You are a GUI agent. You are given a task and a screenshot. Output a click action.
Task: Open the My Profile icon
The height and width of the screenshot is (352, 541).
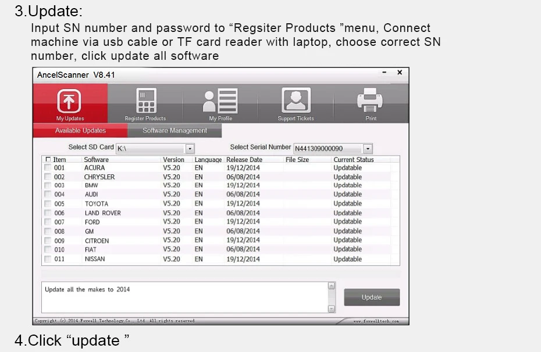pyautogui.click(x=220, y=101)
